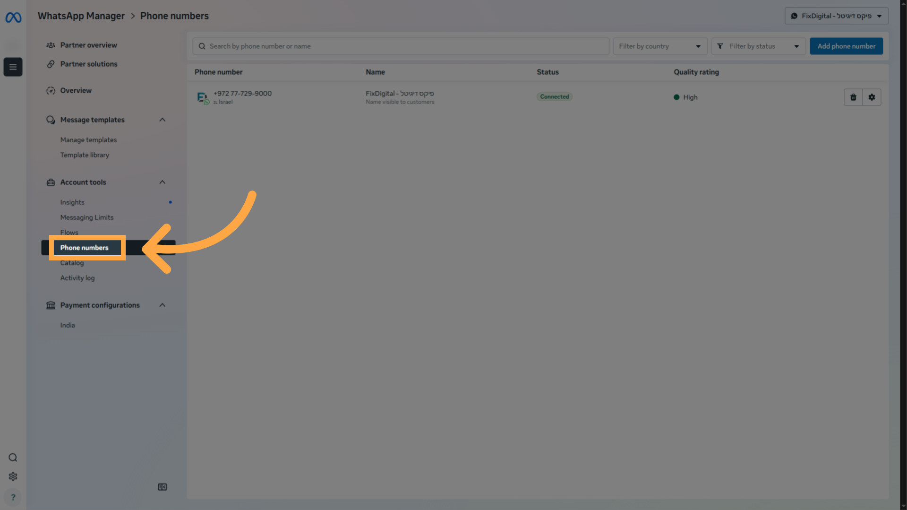Click the Partner overview people icon
The width and height of the screenshot is (907, 510).
tap(51, 45)
